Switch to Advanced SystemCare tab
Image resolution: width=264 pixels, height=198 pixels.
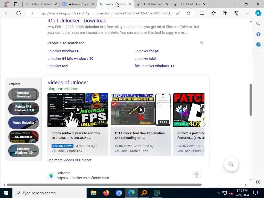point(78,4)
